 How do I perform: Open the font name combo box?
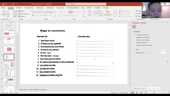40,12
